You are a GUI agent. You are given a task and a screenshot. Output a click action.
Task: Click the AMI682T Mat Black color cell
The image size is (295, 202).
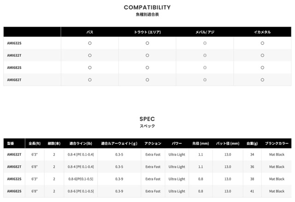[277, 167]
